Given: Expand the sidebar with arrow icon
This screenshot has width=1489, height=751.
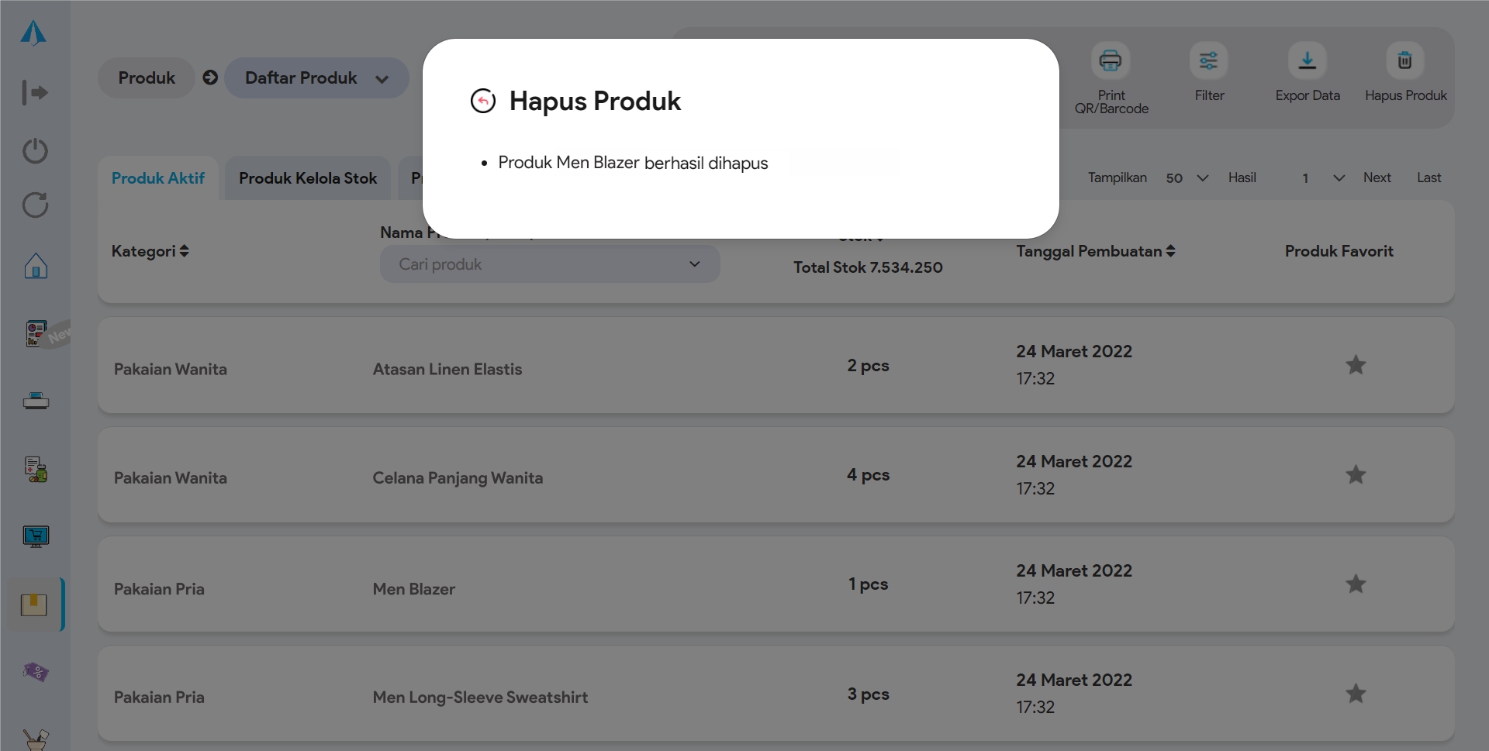Looking at the screenshot, I should (35, 92).
